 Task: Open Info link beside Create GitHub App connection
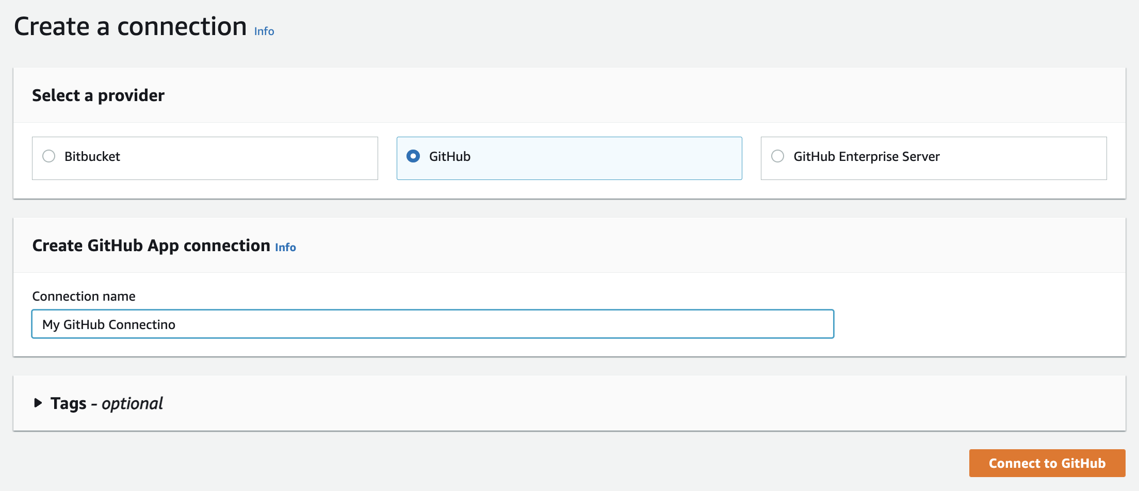click(285, 248)
